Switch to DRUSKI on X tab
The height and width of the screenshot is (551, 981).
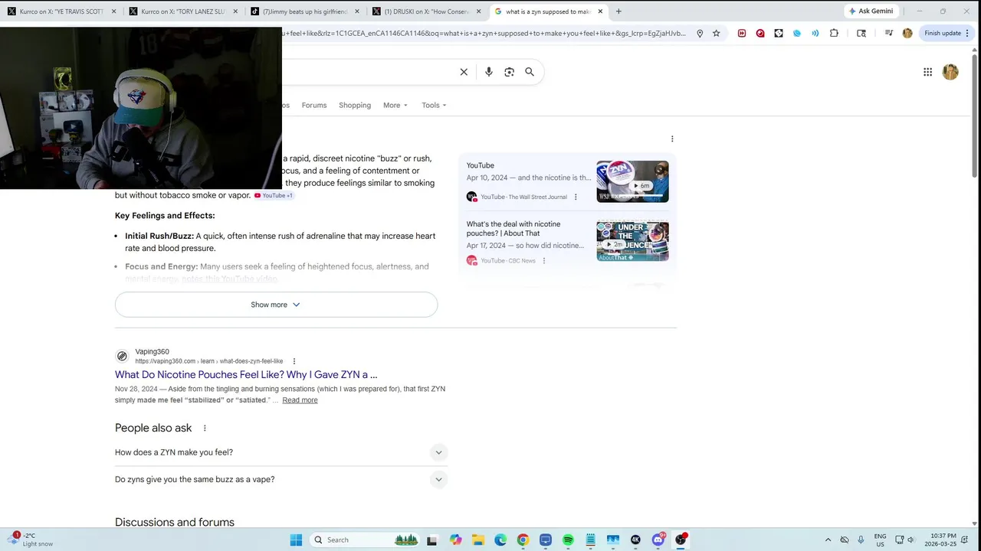[x=426, y=11]
